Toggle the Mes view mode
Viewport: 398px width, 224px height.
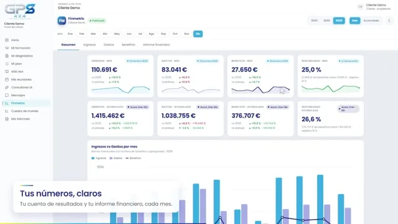(x=354, y=21)
